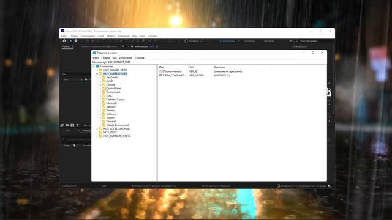Select the Printers key
The image size is (392, 220).
pyautogui.click(x=110, y=110)
